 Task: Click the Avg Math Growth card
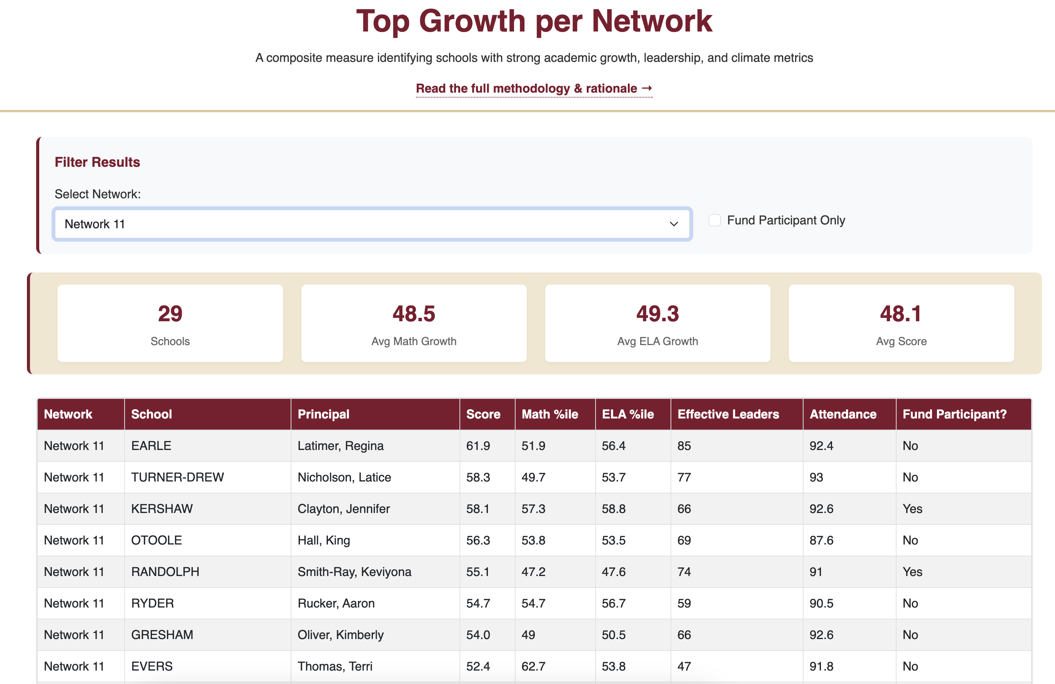[414, 324]
